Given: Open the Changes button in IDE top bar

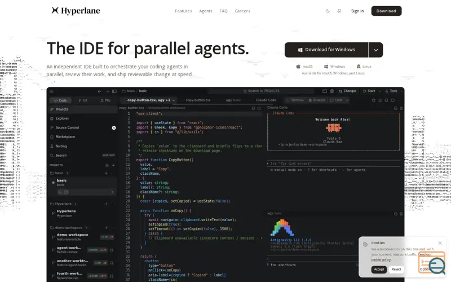Looking at the screenshot, I should 347,91.
